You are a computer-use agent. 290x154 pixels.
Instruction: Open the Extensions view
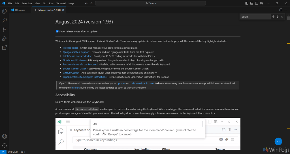tap(5, 48)
